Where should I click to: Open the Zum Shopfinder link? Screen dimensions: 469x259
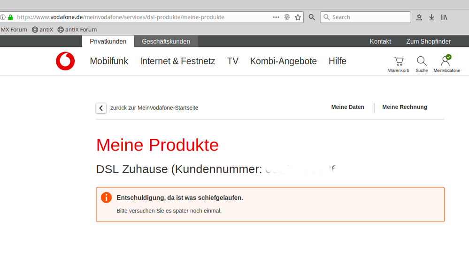tap(428, 41)
